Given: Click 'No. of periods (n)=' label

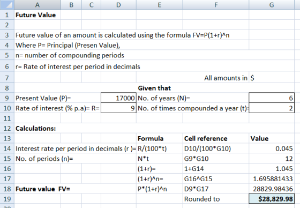Looking at the screenshot, I should [44, 159].
